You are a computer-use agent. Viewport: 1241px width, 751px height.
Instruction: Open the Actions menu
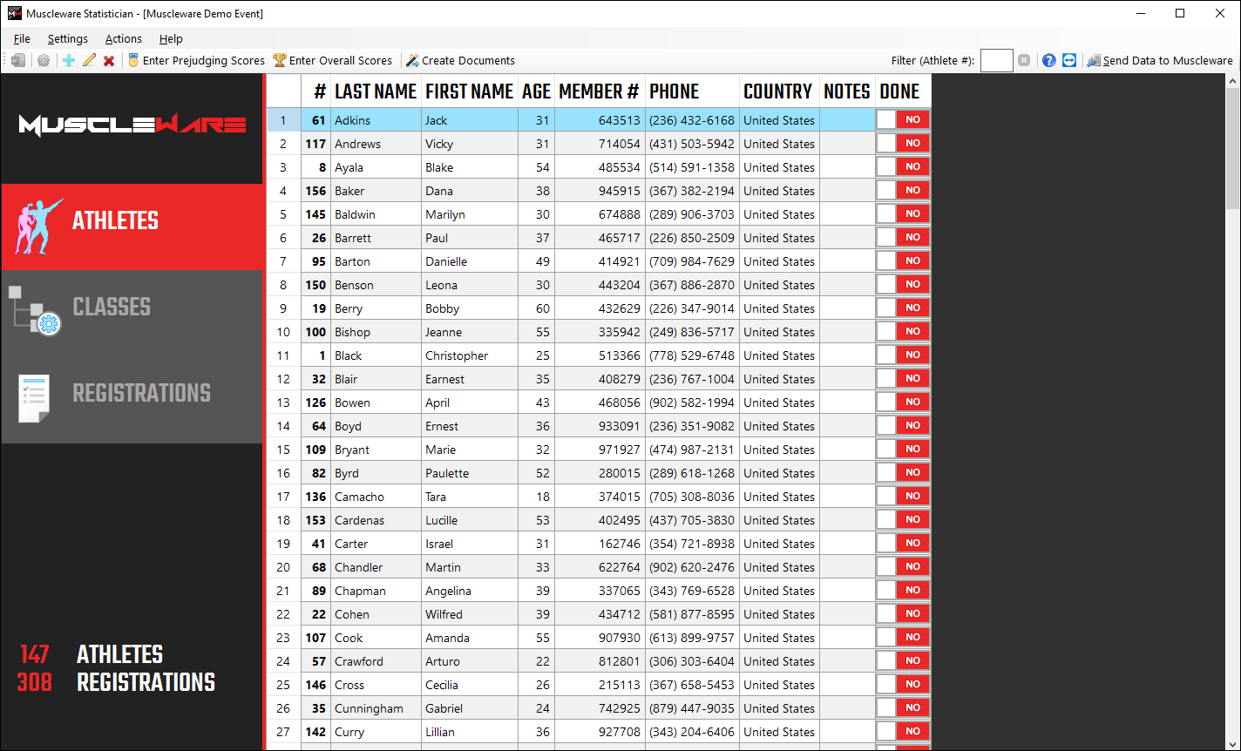[x=123, y=38]
